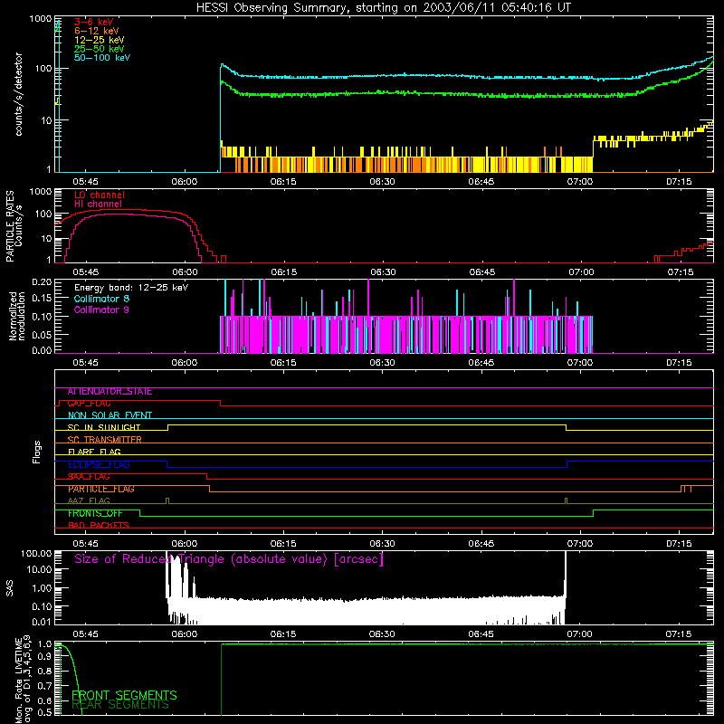Click the 'Flags' panel axis title

pyautogui.click(x=37, y=452)
